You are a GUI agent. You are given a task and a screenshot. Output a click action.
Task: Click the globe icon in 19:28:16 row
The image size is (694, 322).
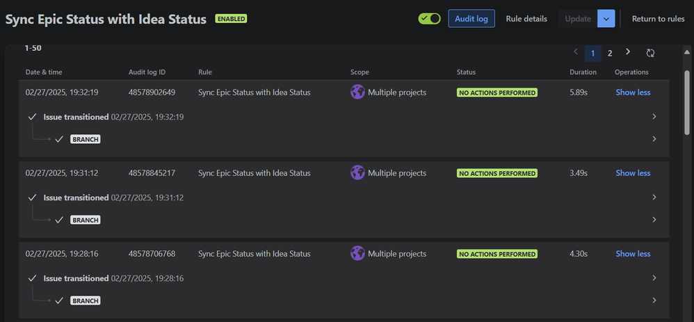(357, 253)
